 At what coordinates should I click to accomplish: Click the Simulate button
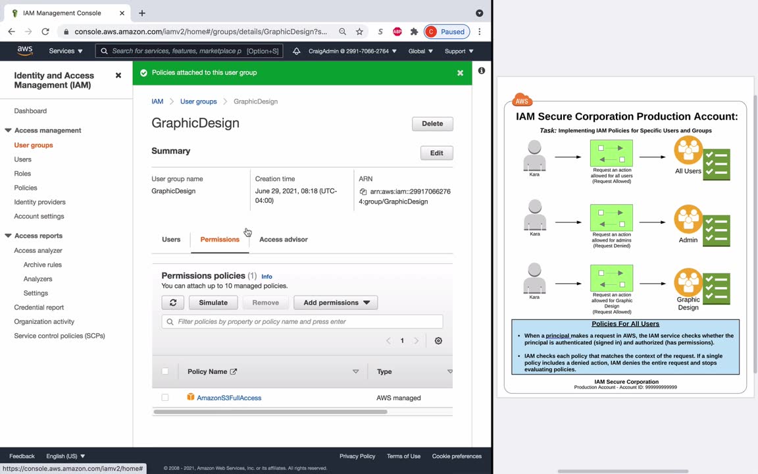[213, 302]
